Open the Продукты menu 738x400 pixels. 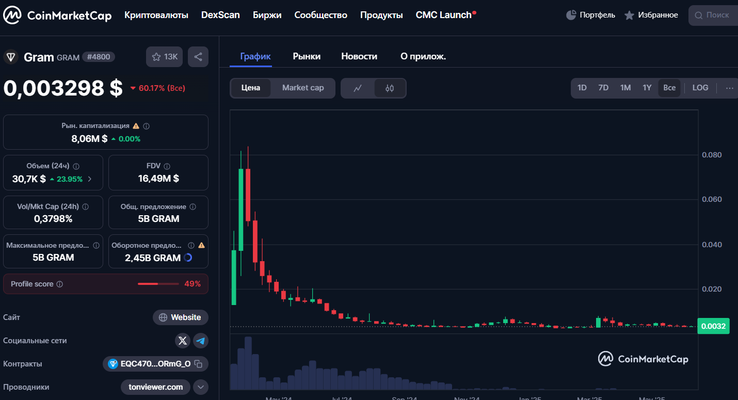[381, 15]
